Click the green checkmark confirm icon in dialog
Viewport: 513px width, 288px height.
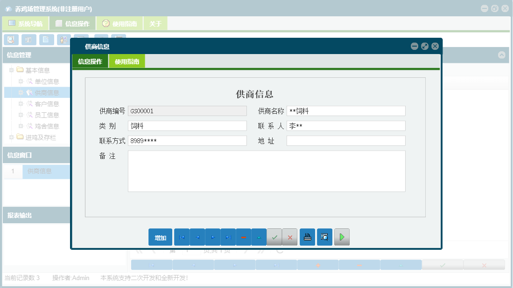point(274,237)
